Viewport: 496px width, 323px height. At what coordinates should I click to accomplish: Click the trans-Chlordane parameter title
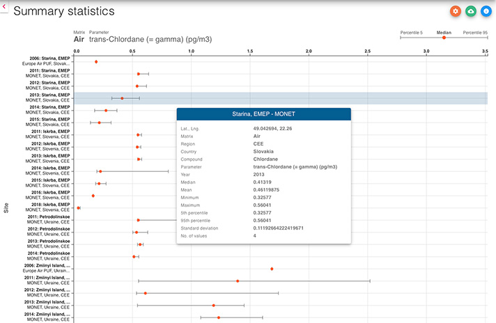tap(150, 39)
